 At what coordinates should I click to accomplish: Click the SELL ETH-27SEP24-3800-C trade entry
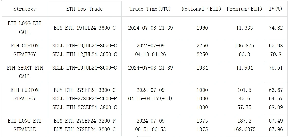point(84,107)
